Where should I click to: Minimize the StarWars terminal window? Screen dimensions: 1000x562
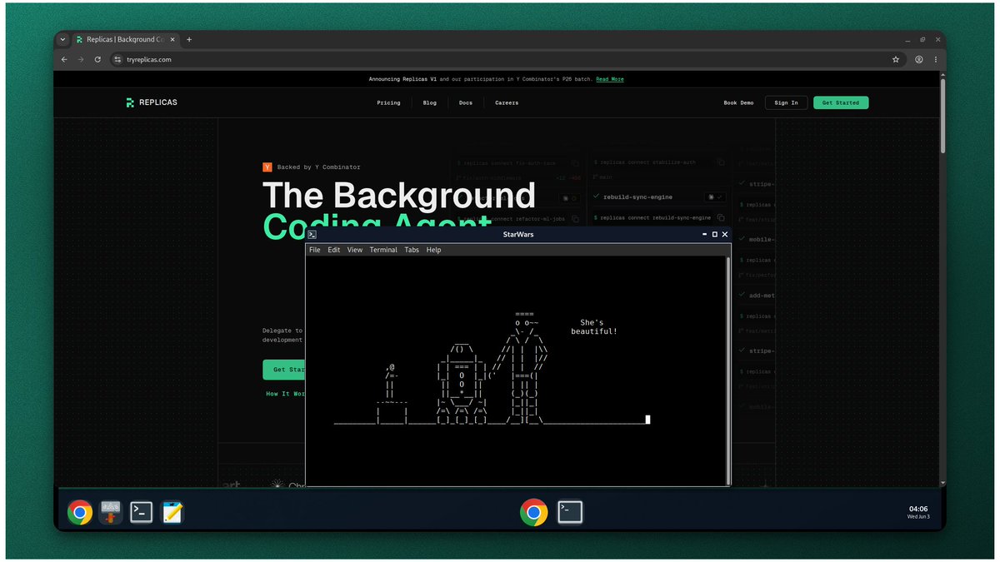(704, 235)
